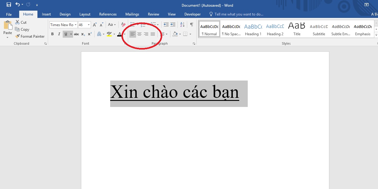
Task: Open the Mailings tab
Action: pos(132,14)
